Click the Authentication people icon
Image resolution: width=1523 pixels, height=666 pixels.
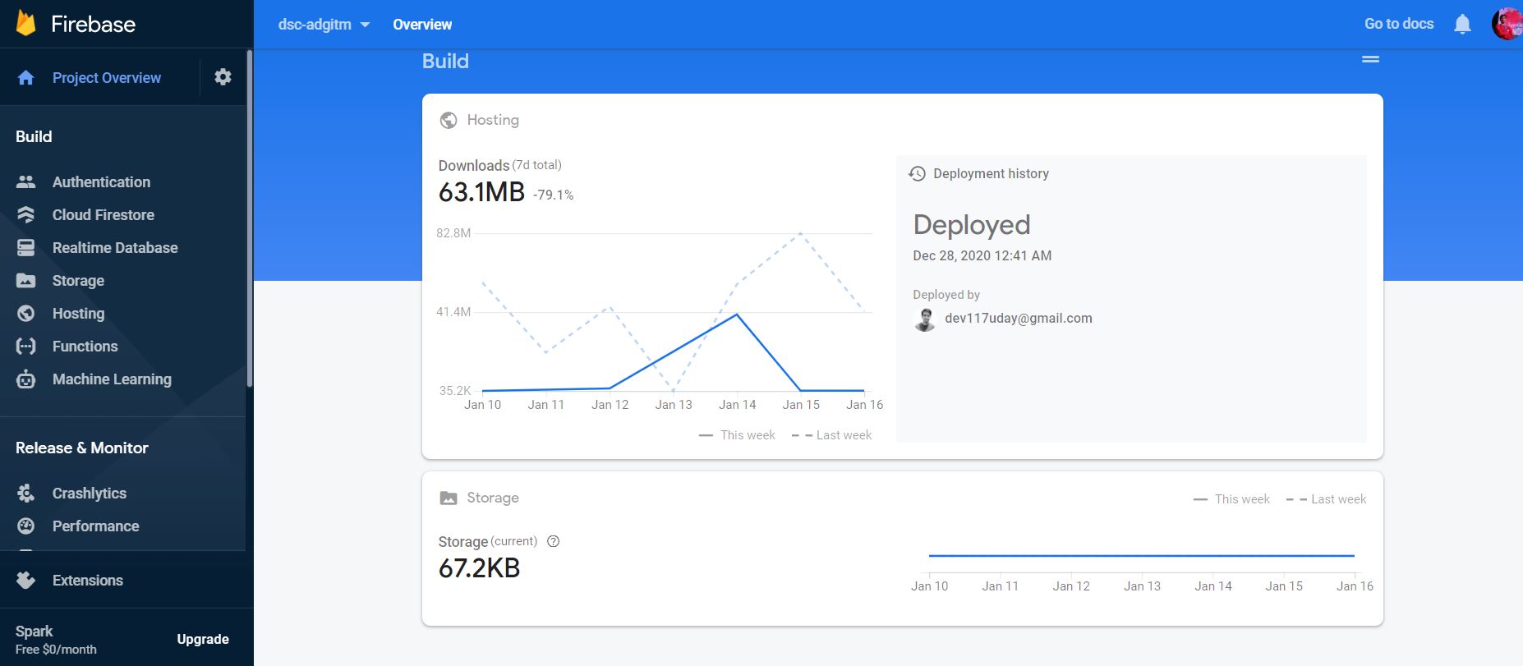point(25,182)
